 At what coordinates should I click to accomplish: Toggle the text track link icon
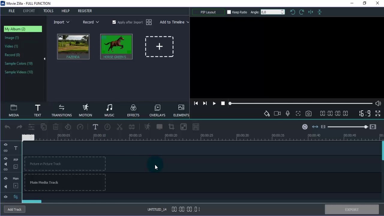[x=6, y=151]
